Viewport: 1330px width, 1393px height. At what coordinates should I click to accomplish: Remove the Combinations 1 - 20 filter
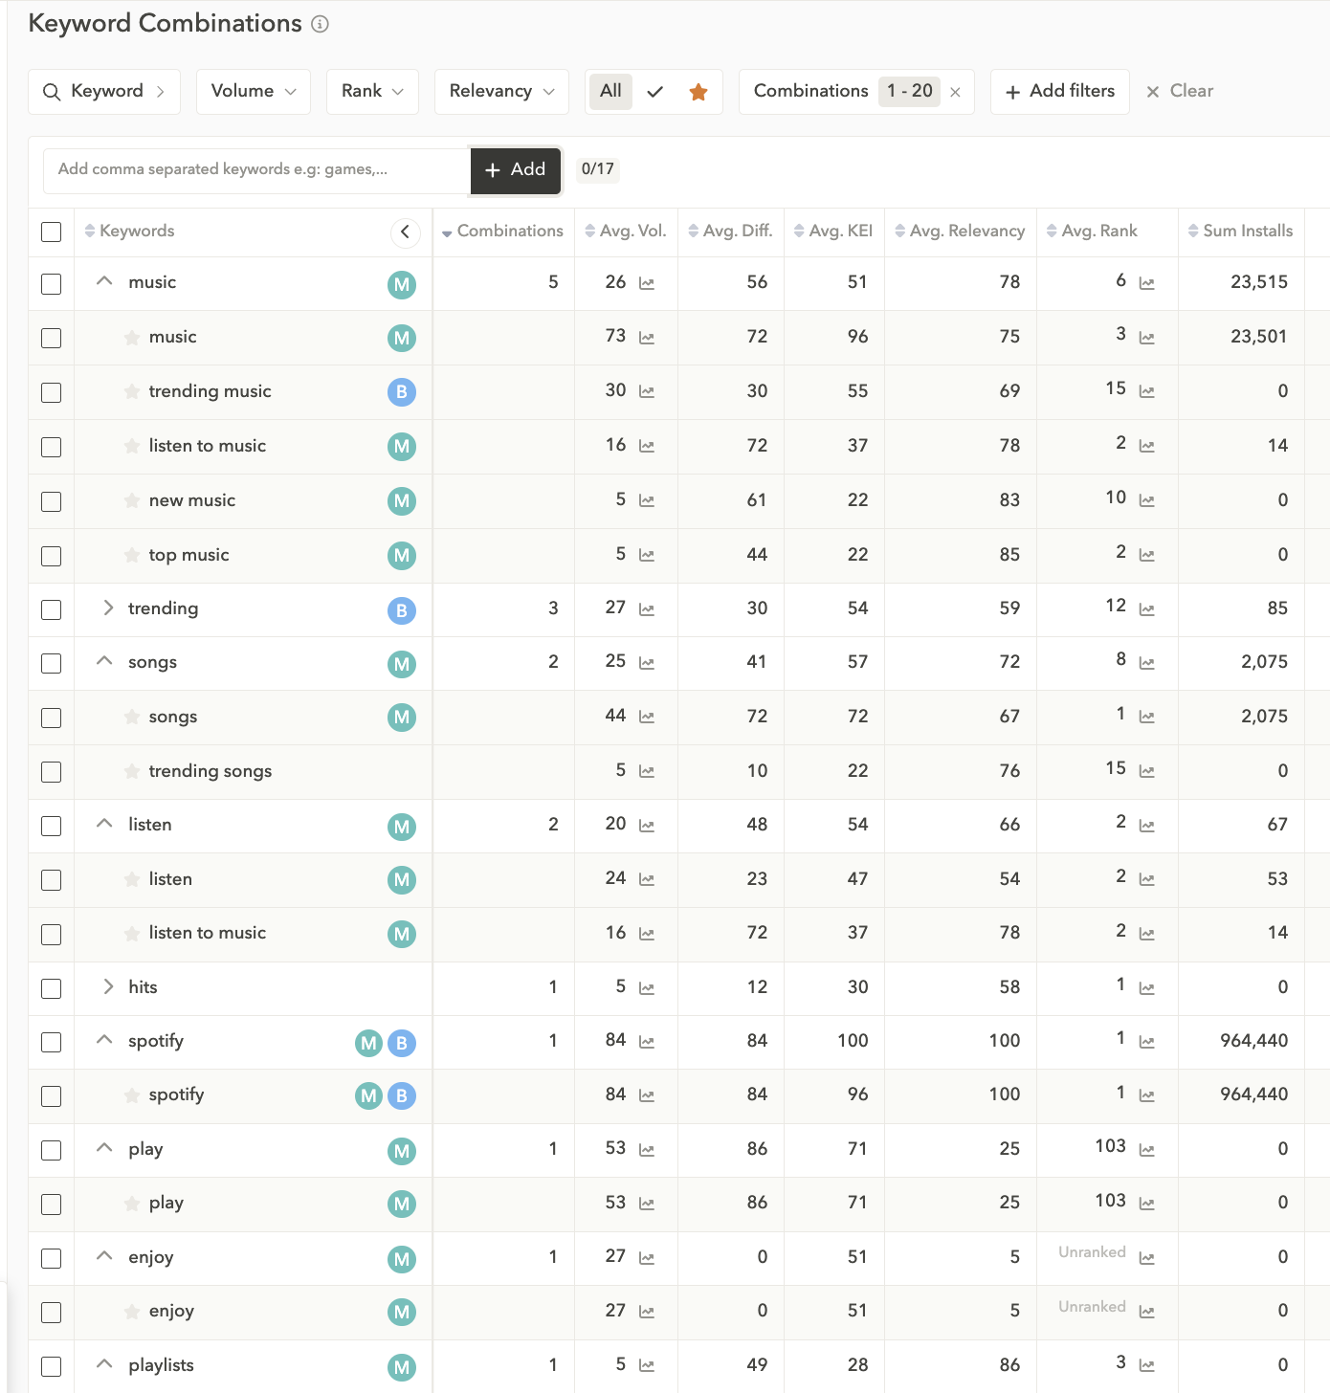(955, 92)
